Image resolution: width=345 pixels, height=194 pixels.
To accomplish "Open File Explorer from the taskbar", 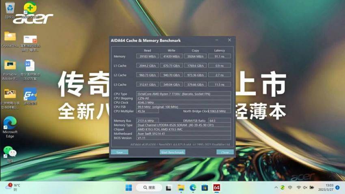I will (181, 188).
